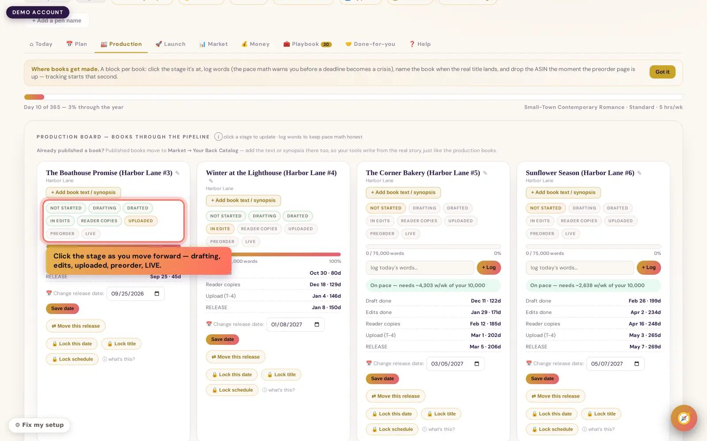The image size is (707, 441).
Task: Click what's this? under Sunflower Season
Action: point(599,430)
